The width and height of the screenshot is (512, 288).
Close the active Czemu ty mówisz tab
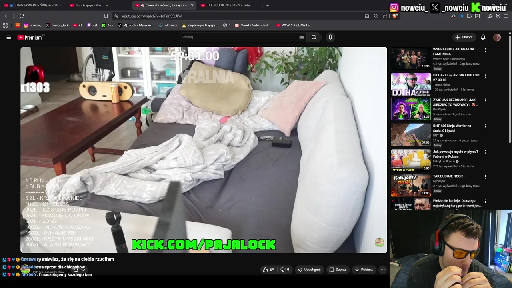pos(192,5)
